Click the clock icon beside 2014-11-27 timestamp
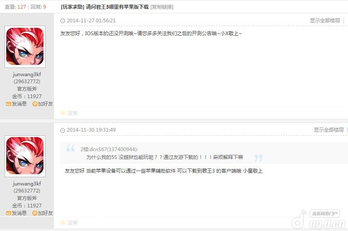Image resolution: width=348 pixels, height=231 pixels. pos(63,21)
